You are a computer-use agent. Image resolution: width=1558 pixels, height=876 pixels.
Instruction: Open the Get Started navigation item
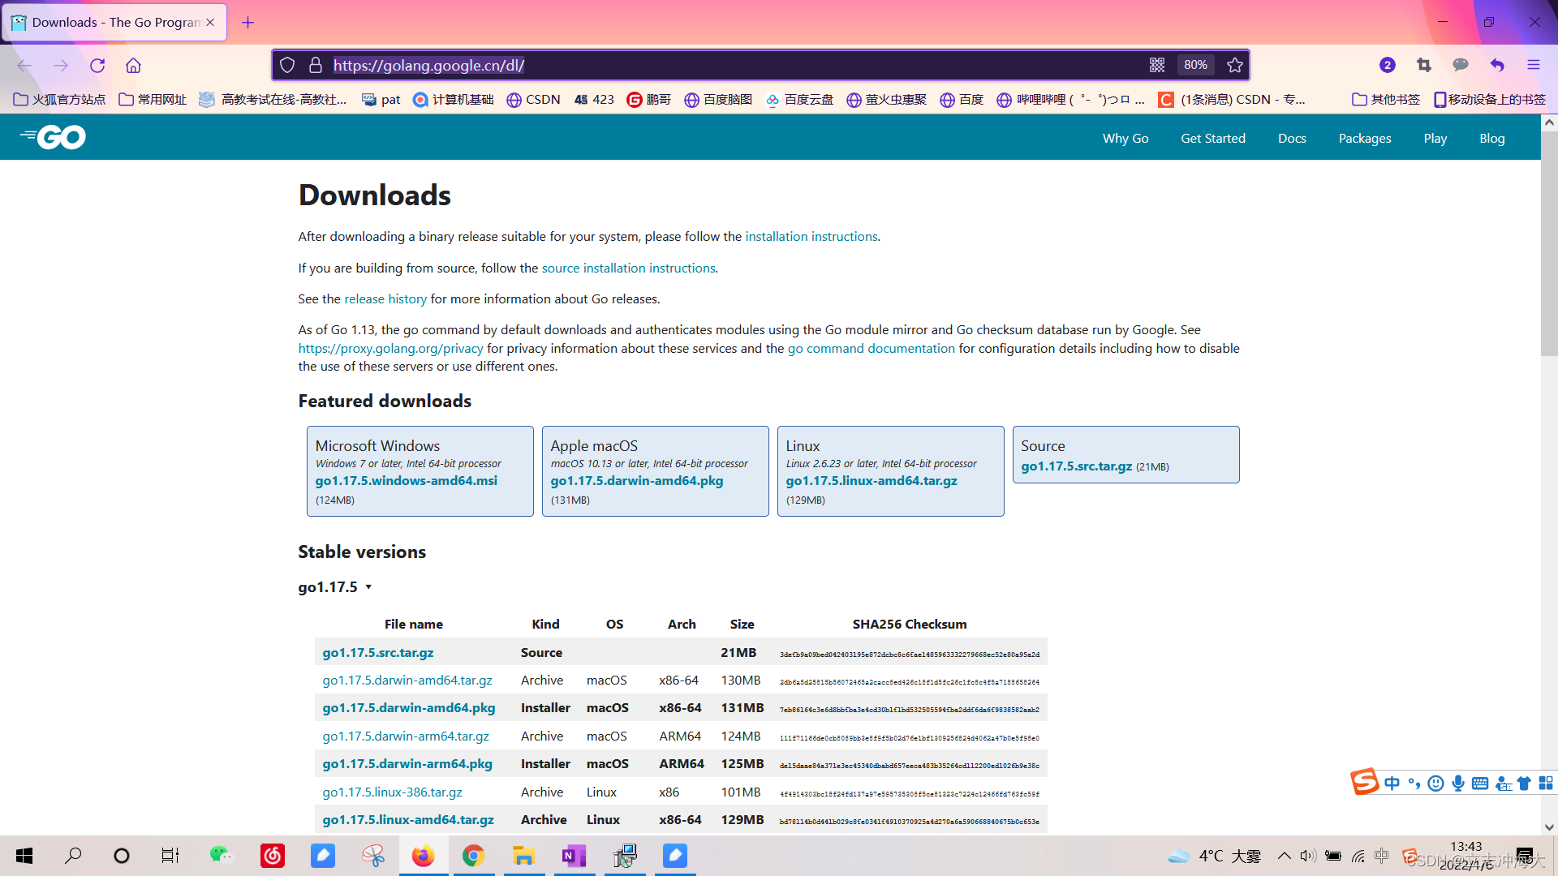pos(1212,138)
